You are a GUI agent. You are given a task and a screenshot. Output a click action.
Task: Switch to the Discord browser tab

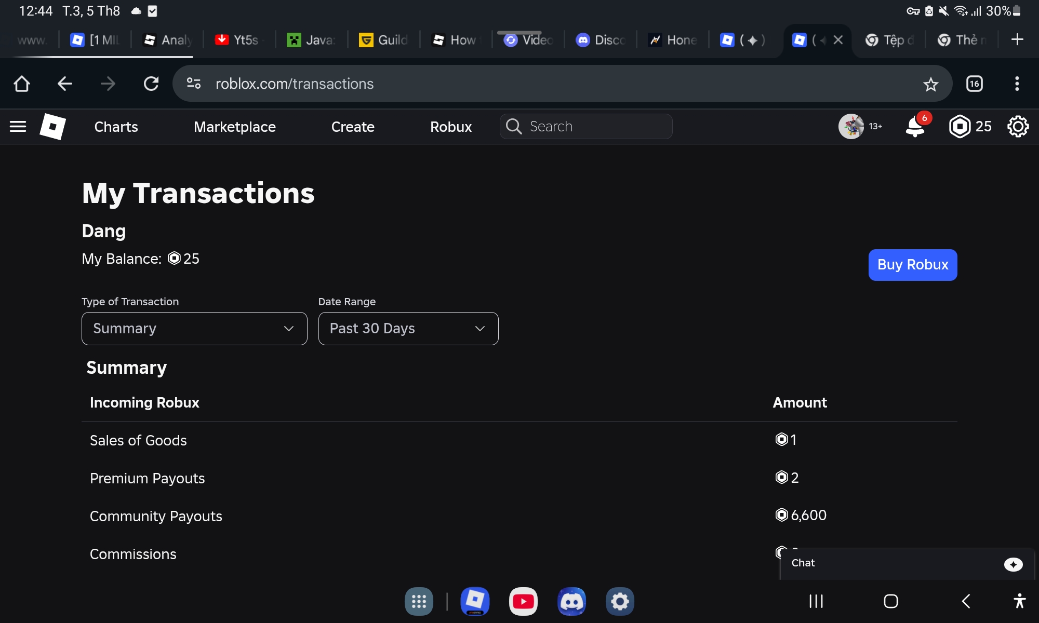[601, 40]
